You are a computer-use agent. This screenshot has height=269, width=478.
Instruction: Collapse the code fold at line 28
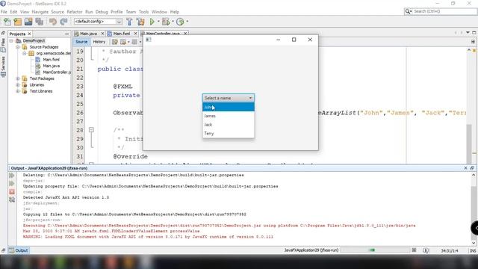coord(91,130)
